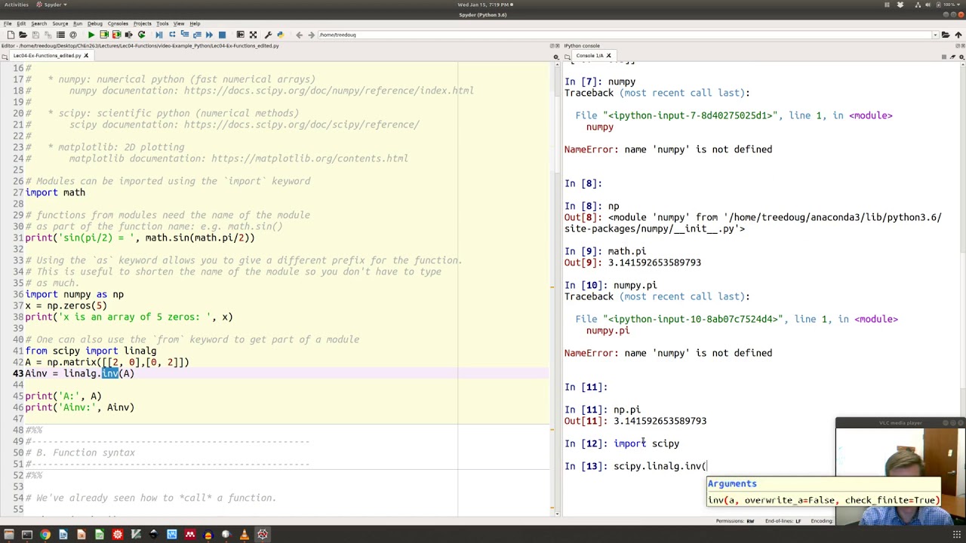Click the working directory path field
Screen dimensions: 966x543
(x=624, y=35)
